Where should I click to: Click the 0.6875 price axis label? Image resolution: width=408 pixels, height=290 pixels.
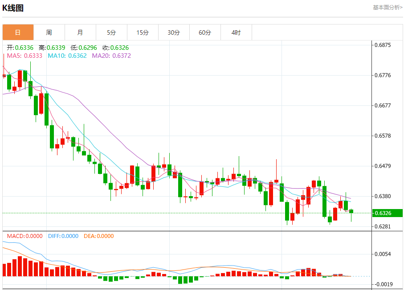(x=383, y=45)
